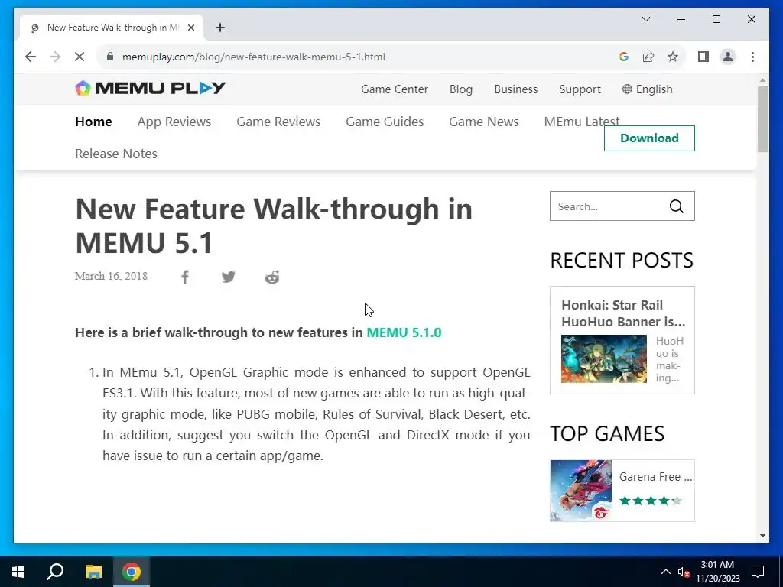Click the TOP GAMES heading
This screenshot has width=783, height=587.
(x=607, y=434)
